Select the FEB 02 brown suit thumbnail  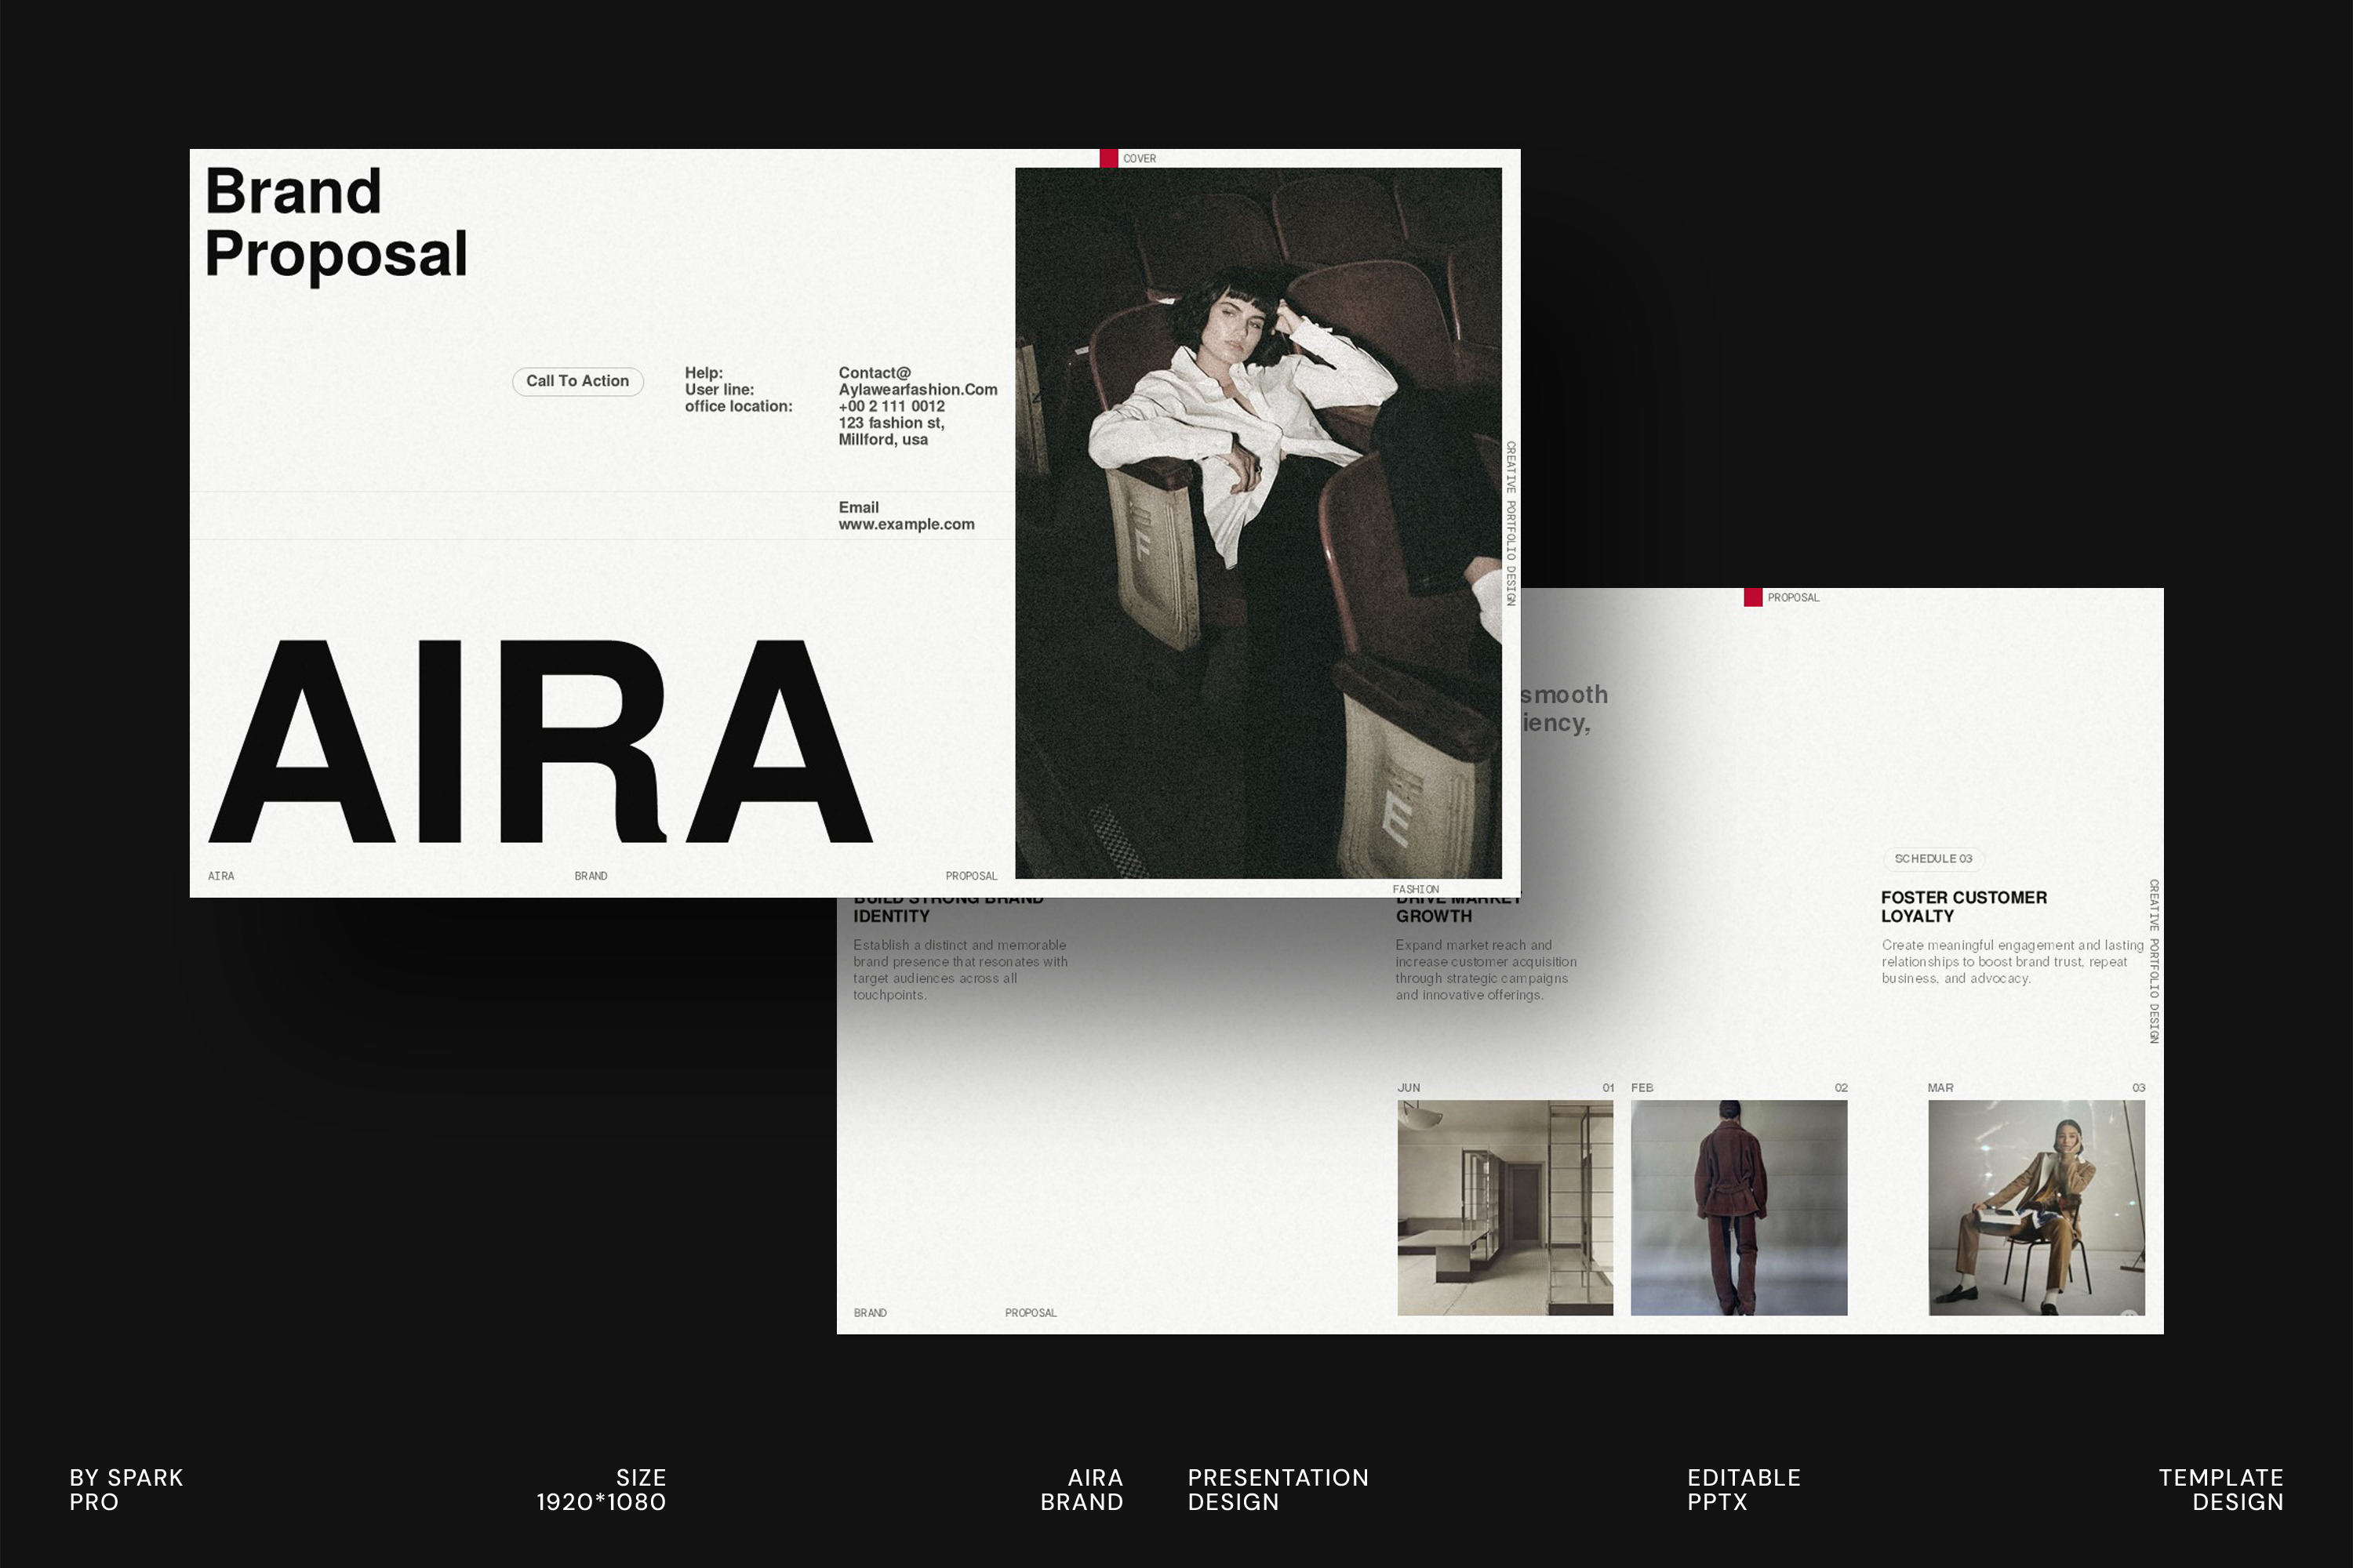click(x=1738, y=1207)
